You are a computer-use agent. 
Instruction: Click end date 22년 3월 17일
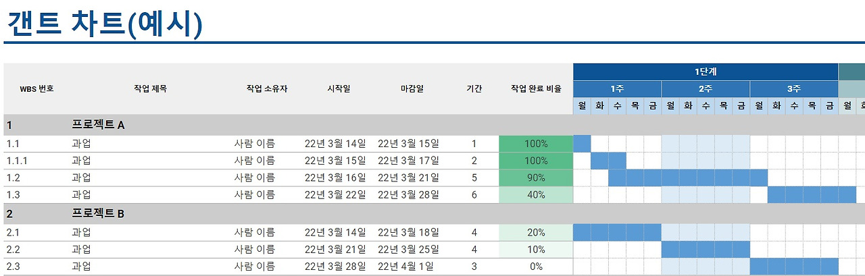pos(408,161)
